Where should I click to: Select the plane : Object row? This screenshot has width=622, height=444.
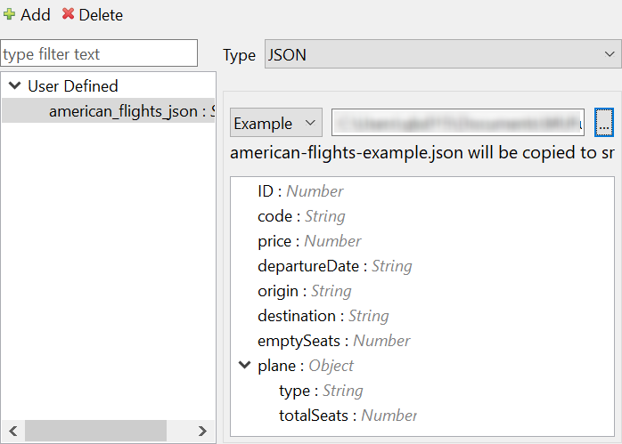tap(306, 366)
